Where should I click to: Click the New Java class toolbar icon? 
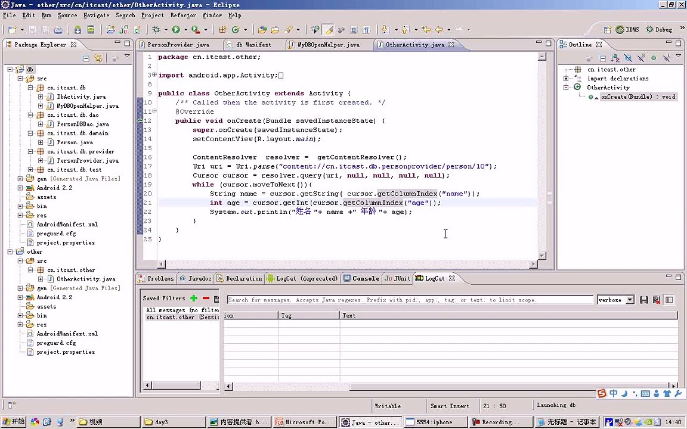(236, 30)
